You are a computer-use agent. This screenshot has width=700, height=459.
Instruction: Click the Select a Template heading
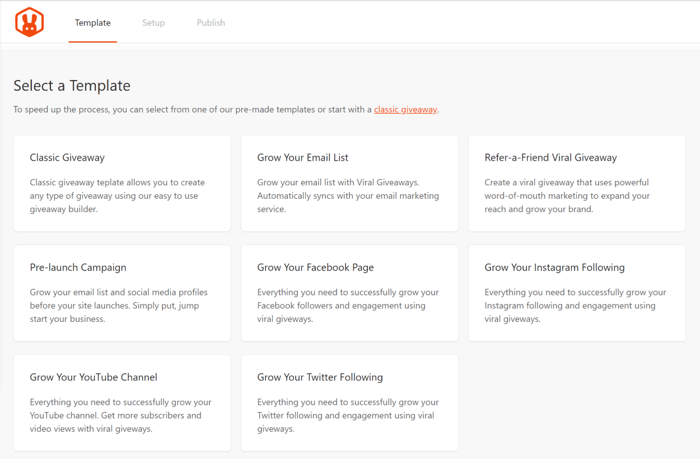coord(72,86)
